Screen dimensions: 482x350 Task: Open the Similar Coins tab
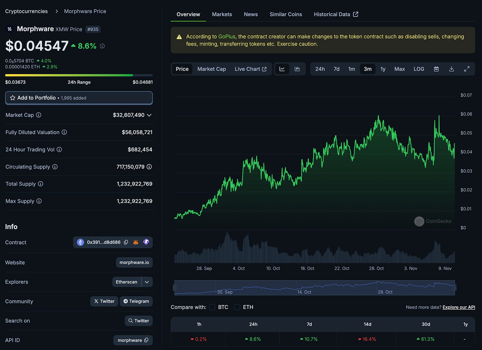[x=286, y=14]
